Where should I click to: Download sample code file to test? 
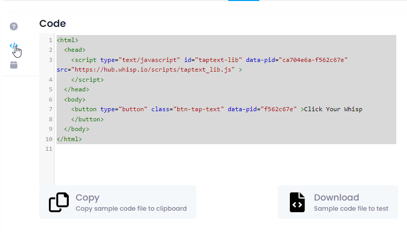pos(338,202)
